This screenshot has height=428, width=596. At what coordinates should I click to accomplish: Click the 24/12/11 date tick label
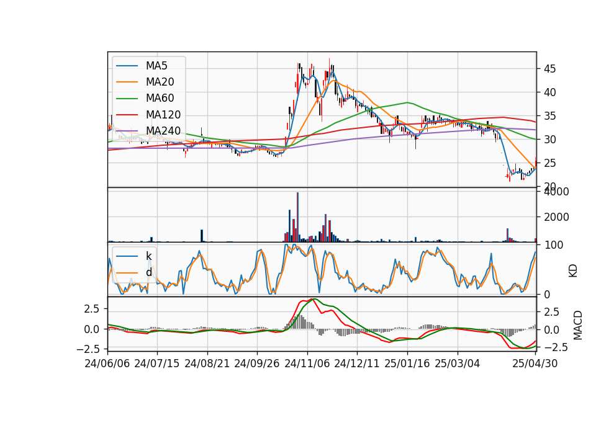pyautogui.click(x=357, y=363)
